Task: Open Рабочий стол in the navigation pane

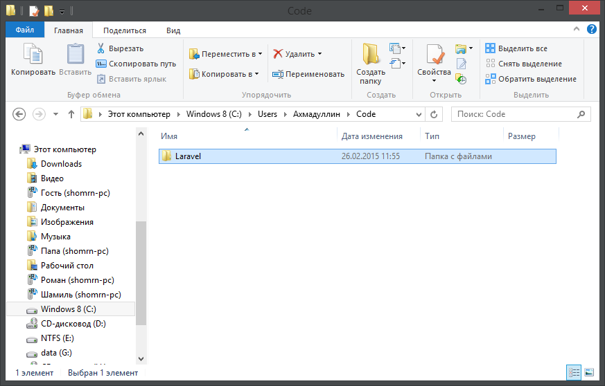Action: coord(67,266)
